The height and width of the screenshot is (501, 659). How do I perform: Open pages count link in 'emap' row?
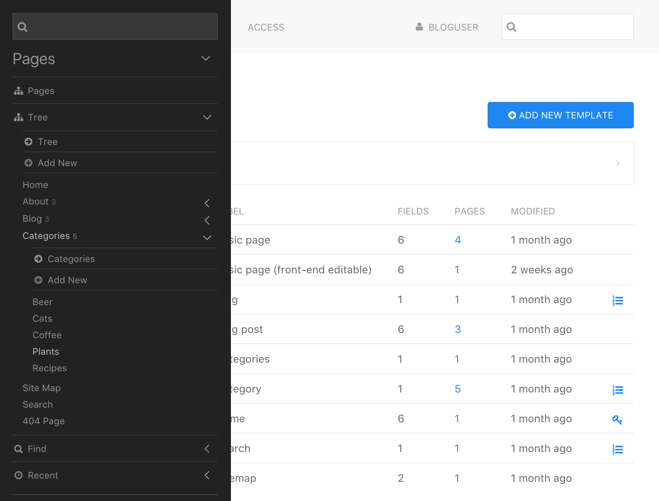(457, 478)
